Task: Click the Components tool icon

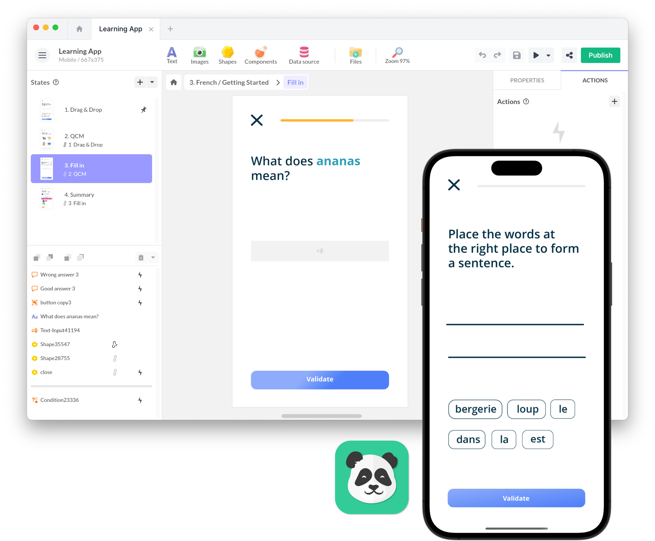Action: tap(261, 55)
